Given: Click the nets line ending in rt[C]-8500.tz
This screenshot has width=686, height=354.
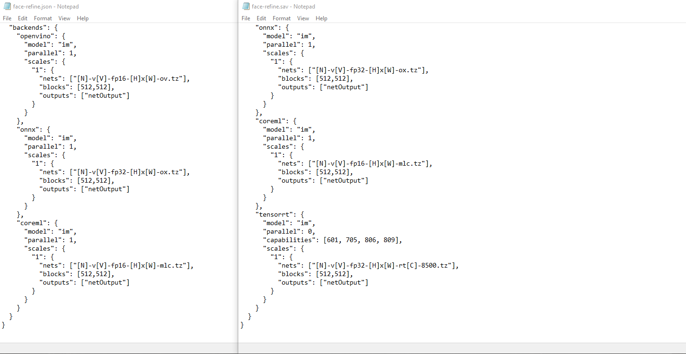Looking at the screenshot, I should [x=368, y=265].
